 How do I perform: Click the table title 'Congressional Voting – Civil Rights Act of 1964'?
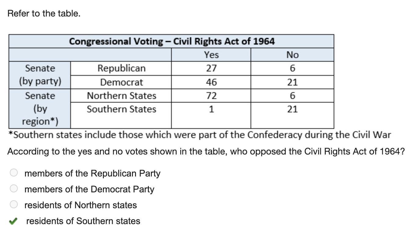click(171, 41)
